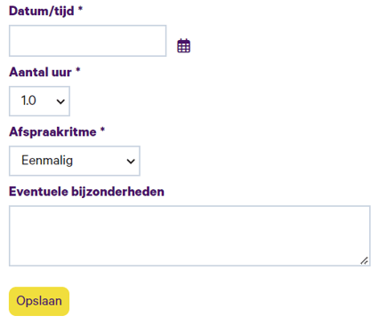Click the bottom-left corner of the bijzonderheden box

(10, 265)
